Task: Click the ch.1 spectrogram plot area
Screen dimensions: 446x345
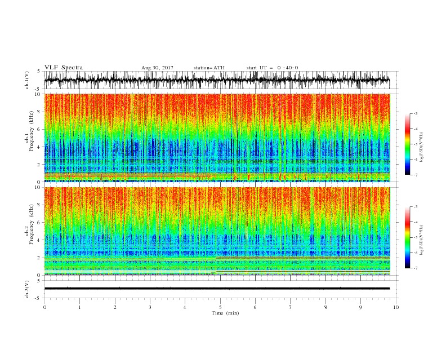Action: click(x=217, y=138)
